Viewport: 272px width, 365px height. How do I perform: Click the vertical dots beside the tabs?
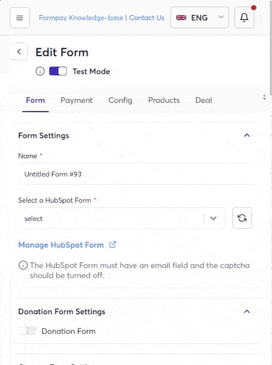point(264,98)
